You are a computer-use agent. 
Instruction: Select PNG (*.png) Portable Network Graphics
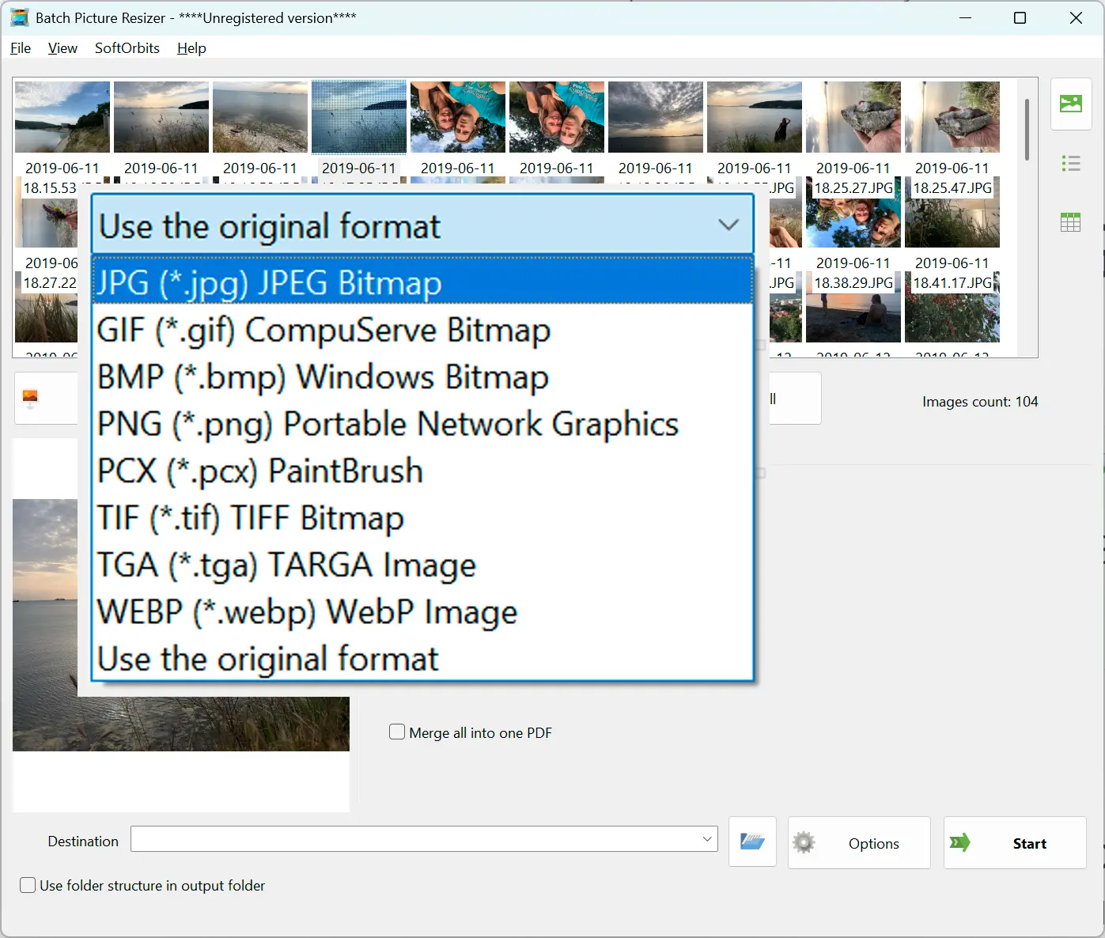[x=422, y=424]
